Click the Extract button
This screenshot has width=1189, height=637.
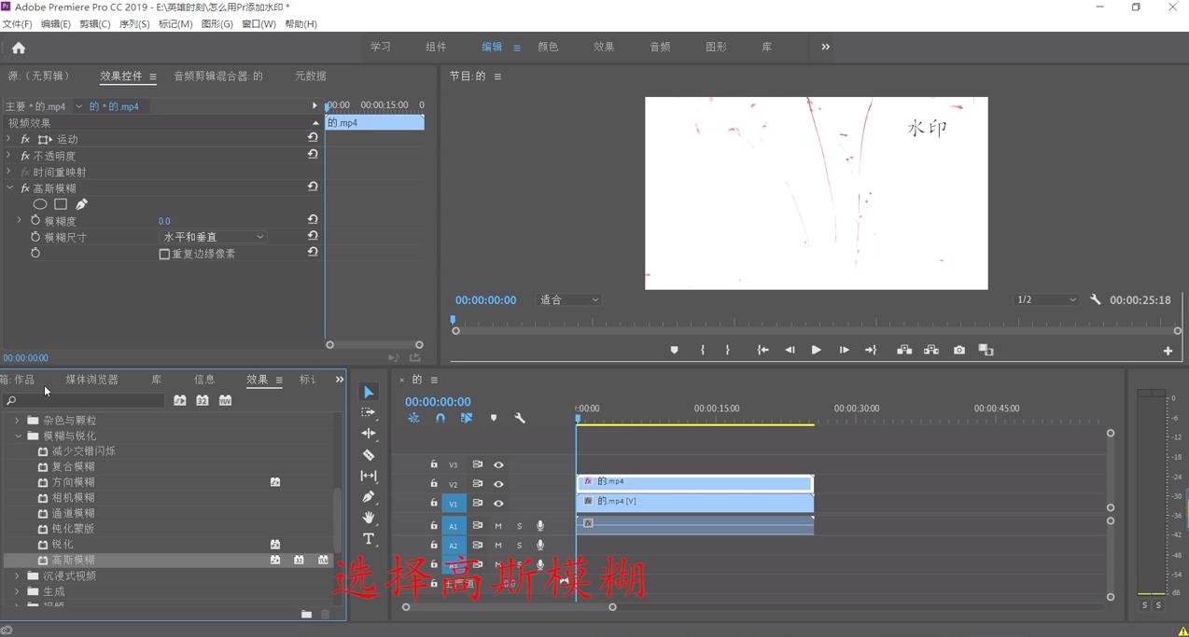(931, 351)
